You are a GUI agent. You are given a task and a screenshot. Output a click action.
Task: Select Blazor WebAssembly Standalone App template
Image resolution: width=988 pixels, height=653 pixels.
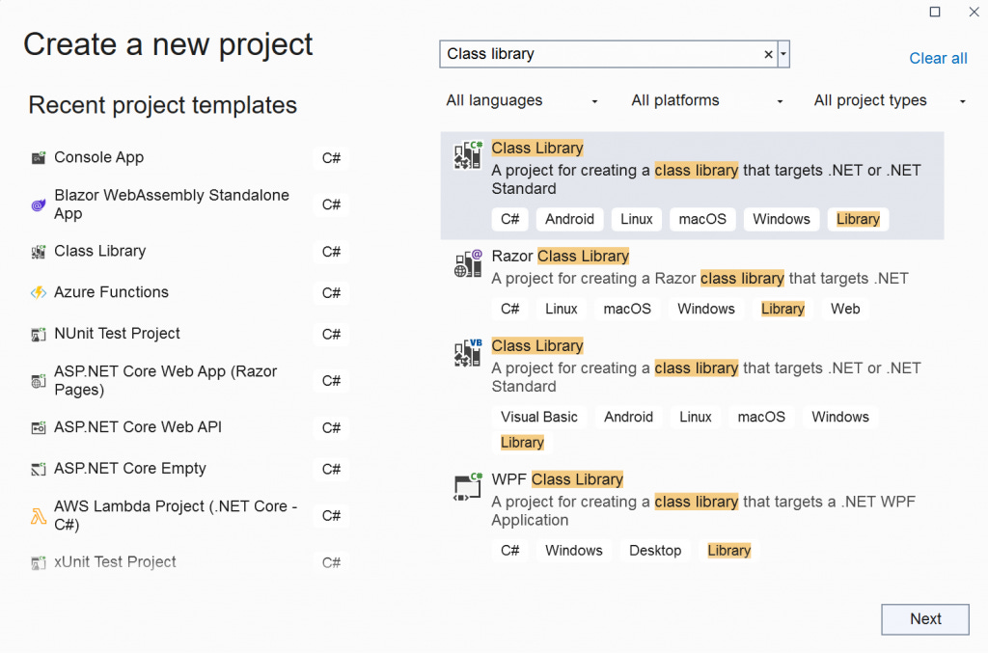click(172, 204)
